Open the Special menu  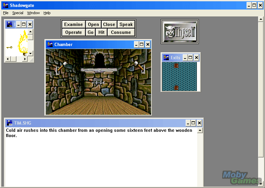pos(18,13)
